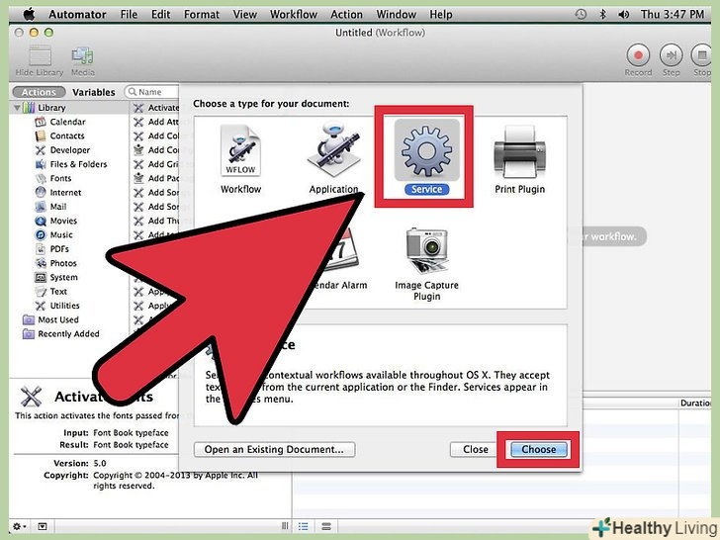This screenshot has height=540, width=720.
Task: Open the View menu
Action: (244, 15)
